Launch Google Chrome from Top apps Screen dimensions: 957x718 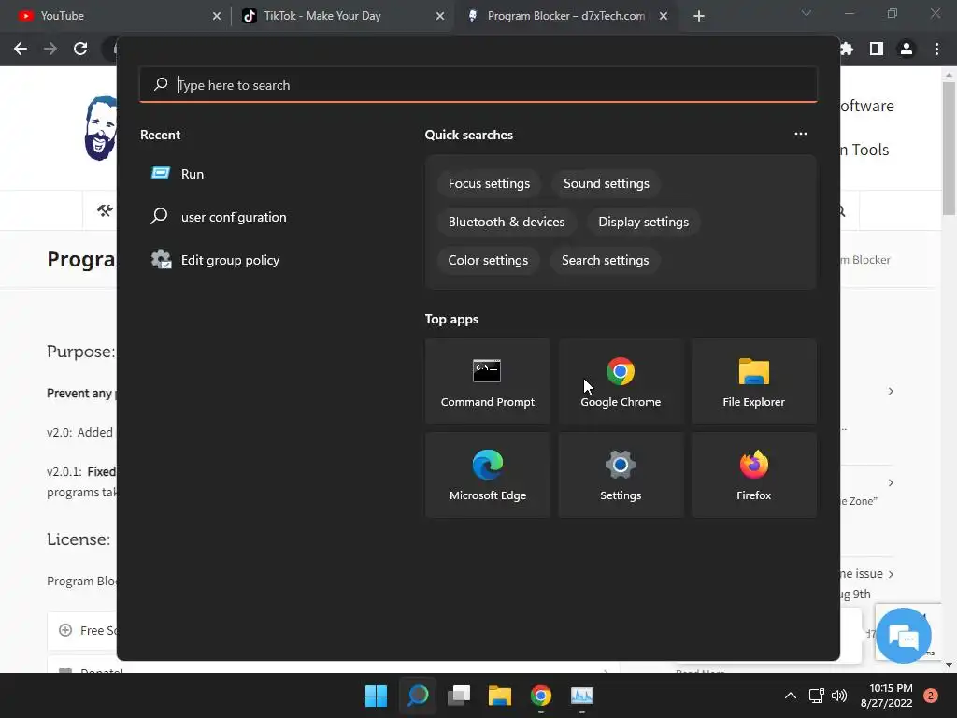coord(621,381)
